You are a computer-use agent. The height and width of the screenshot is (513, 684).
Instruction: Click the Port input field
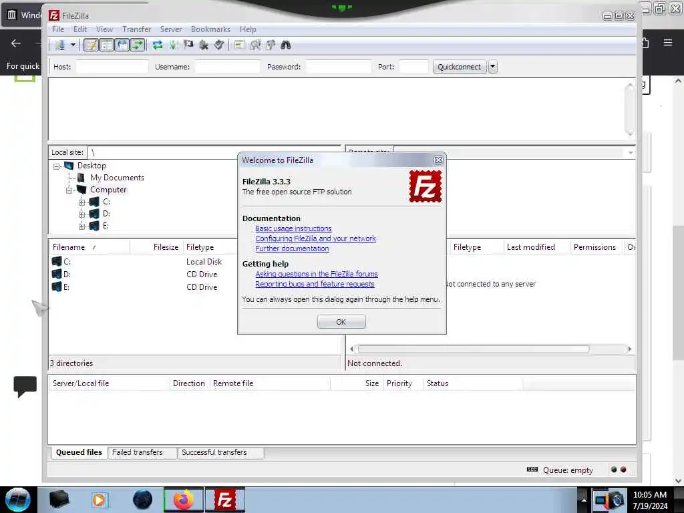click(413, 67)
